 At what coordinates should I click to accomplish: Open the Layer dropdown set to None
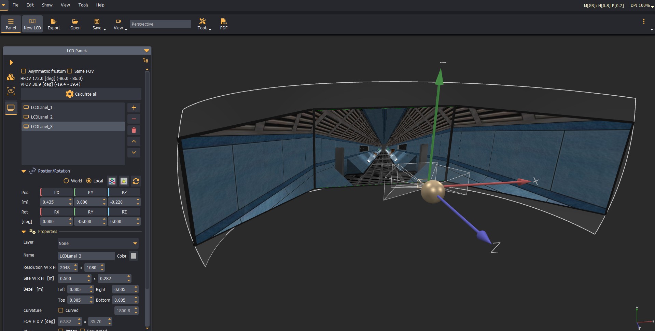[98, 243]
